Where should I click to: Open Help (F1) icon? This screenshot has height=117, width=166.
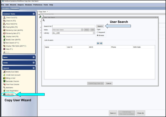pyautogui.click(x=4, y=49)
